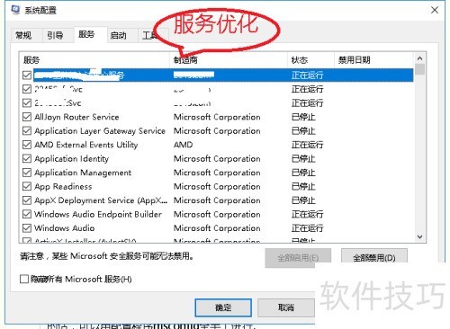Image resolution: width=450 pixels, height=329 pixels.
Task: Sort by the 状态 column header
Action: tap(310, 60)
